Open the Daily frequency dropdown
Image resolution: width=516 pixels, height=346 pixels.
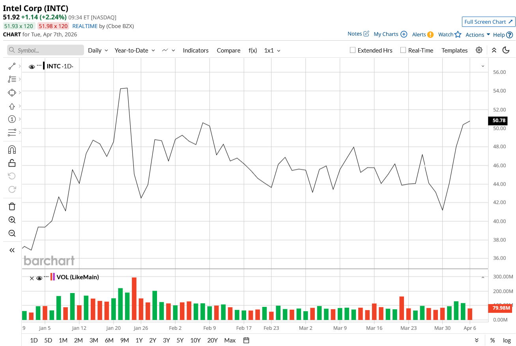(98, 51)
